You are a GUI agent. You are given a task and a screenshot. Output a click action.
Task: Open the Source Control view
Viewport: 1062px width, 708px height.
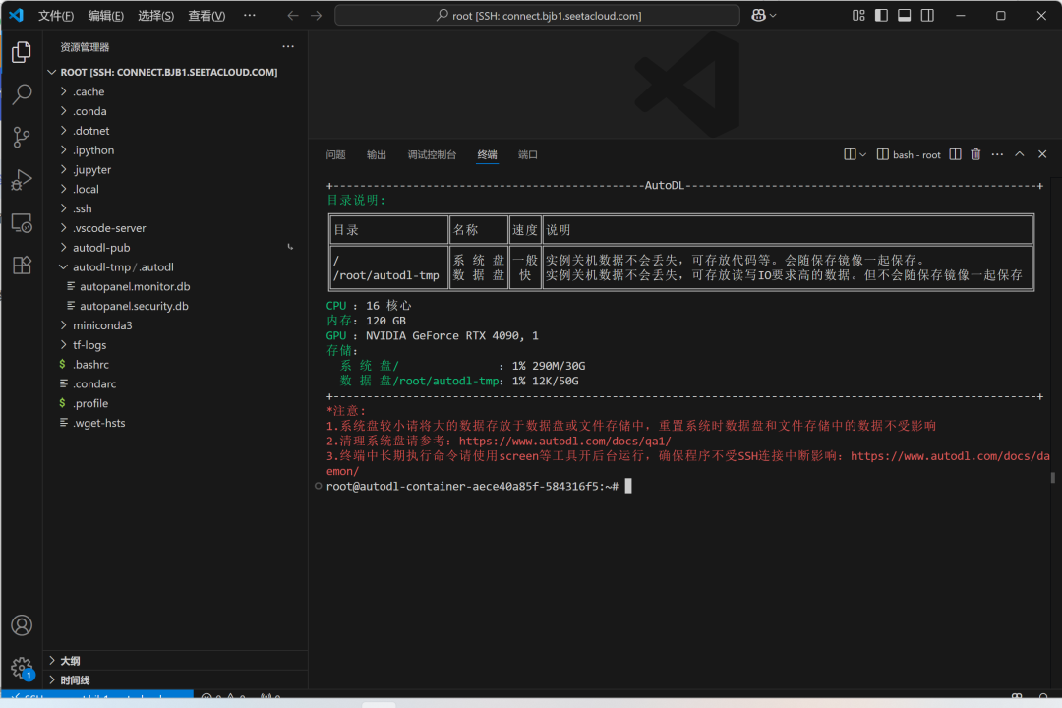[22, 137]
